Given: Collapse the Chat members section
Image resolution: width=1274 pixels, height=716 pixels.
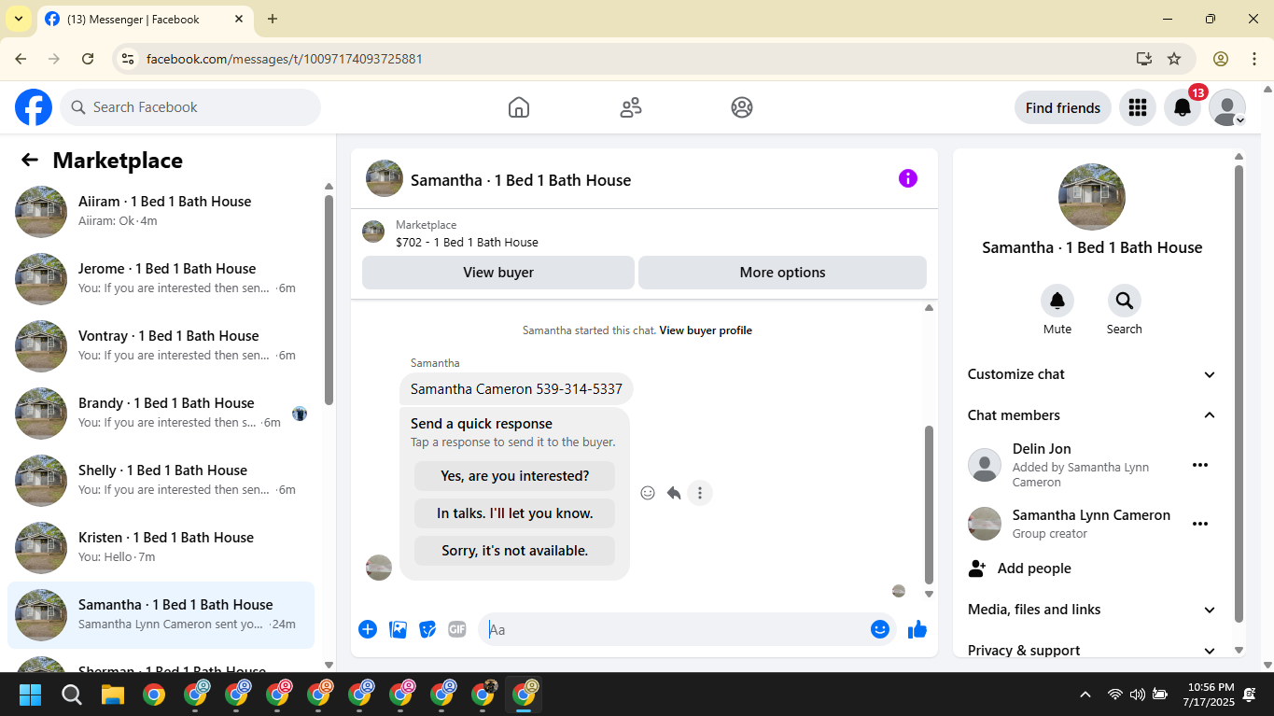Looking at the screenshot, I should click(x=1092, y=415).
